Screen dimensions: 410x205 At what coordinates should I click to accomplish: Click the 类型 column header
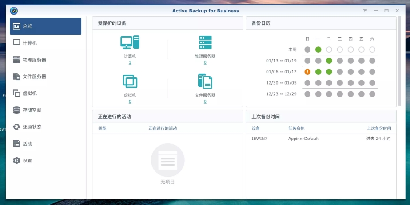coord(102,128)
